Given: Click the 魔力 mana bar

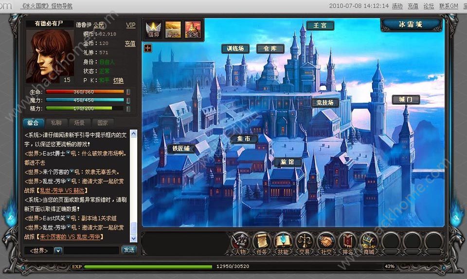Looking at the screenshot, I should [85, 100].
